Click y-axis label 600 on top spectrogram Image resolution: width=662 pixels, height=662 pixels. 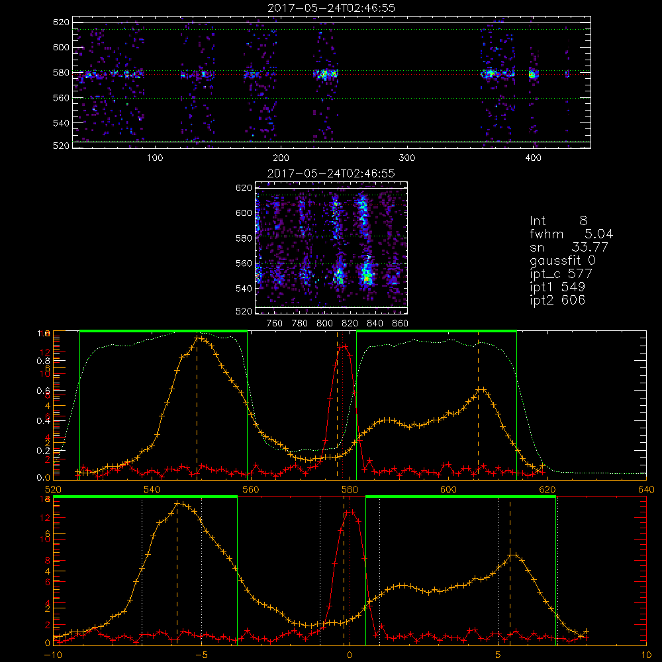tap(61, 47)
